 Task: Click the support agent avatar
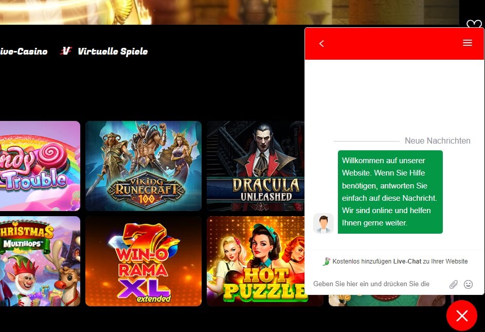(324, 223)
